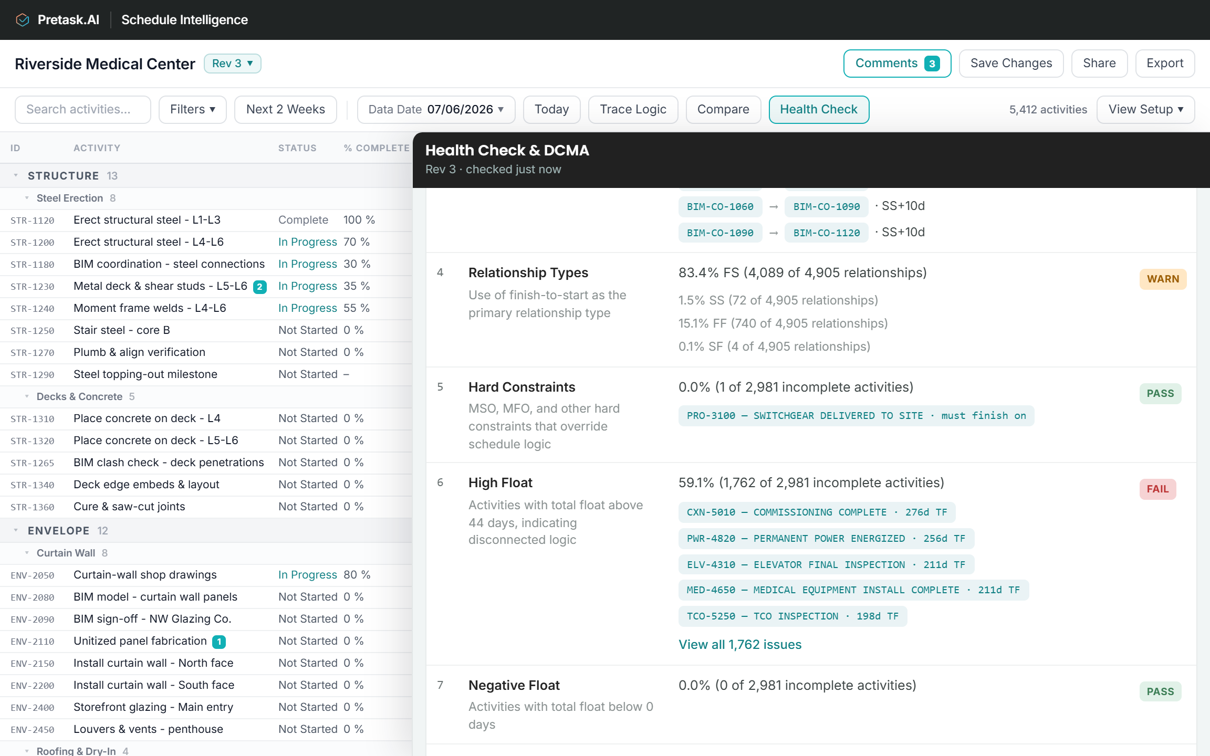
Task: Click the PASS badge for Negative Float
Action: pyautogui.click(x=1160, y=692)
